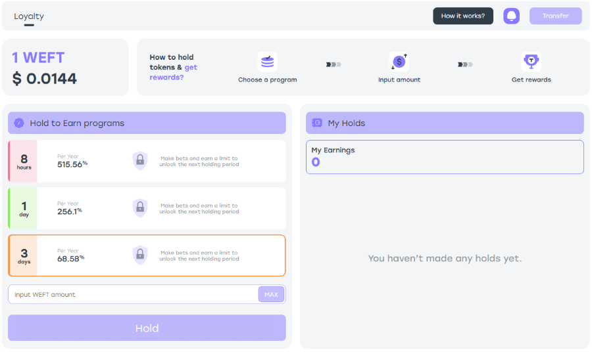This screenshot has width=592, height=352.
Task: Click the Get rewards trophy icon
Action: tap(531, 62)
